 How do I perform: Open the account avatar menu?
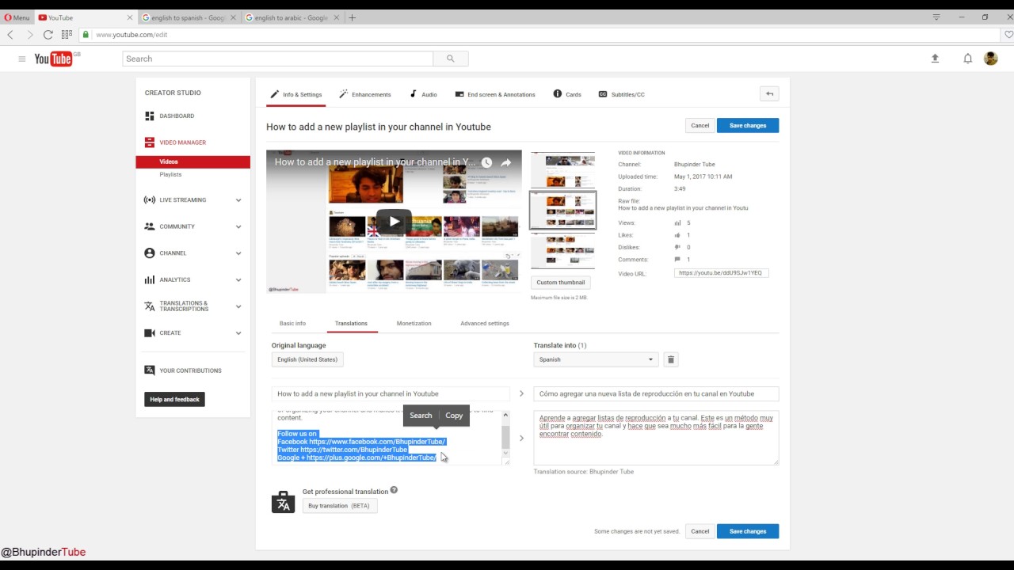click(x=990, y=59)
